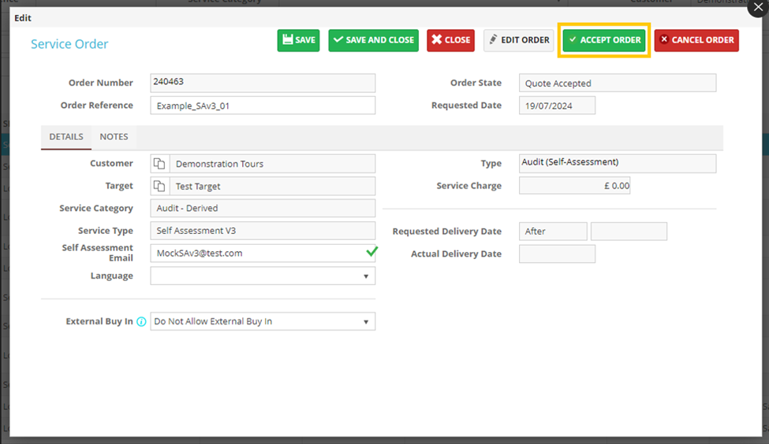Image resolution: width=769 pixels, height=444 pixels.
Task: Select the Details tab
Action: click(x=66, y=137)
